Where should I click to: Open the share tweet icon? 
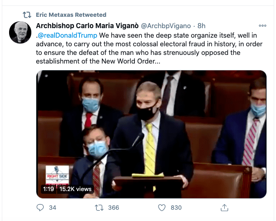tap(224, 207)
